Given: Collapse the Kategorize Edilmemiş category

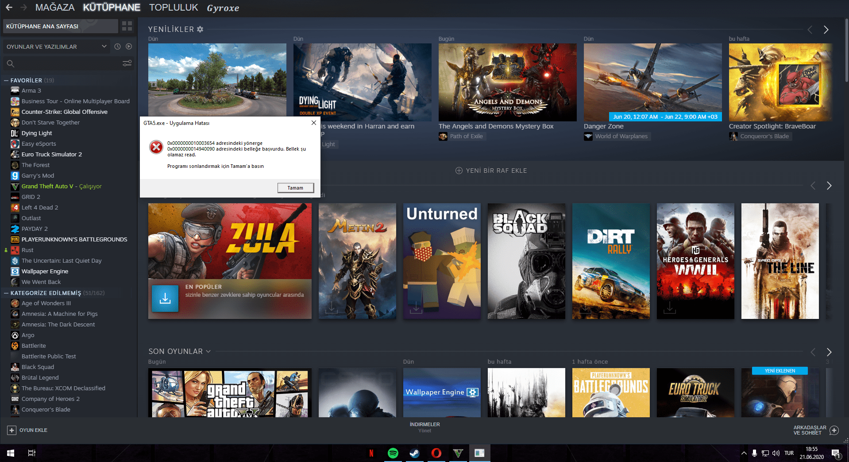Looking at the screenshot, I should 6,293.
